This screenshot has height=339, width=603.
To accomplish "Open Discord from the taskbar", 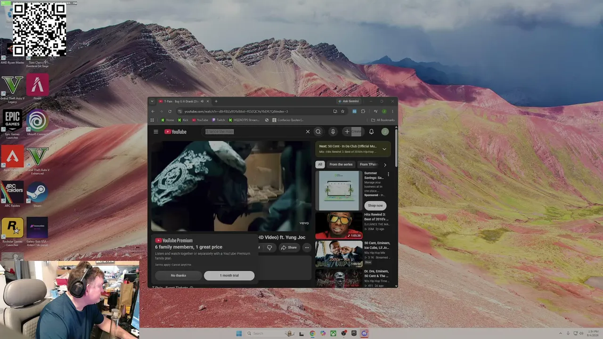I will pyautogui.click(x=364, y=333).
